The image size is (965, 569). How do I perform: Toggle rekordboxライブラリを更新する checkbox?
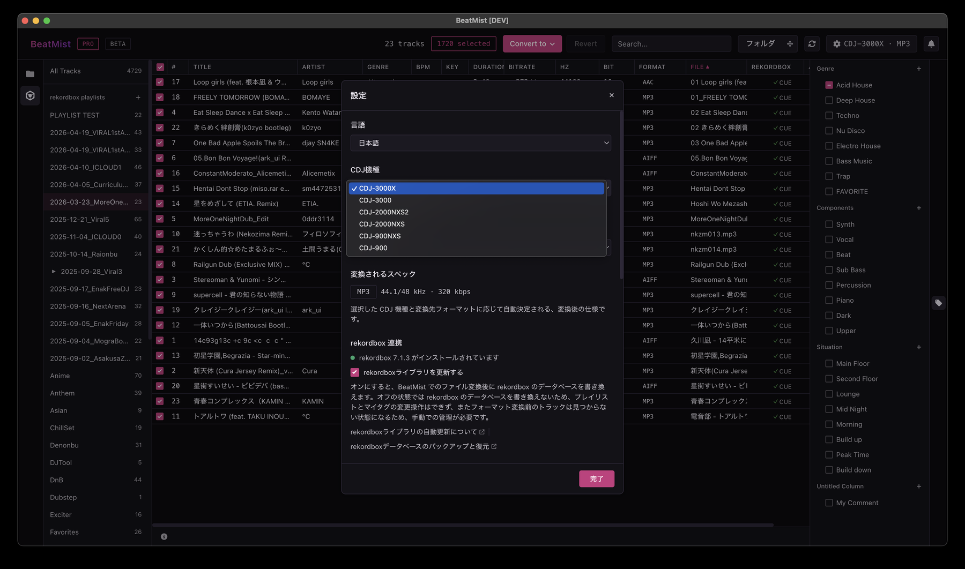[354, 372]
